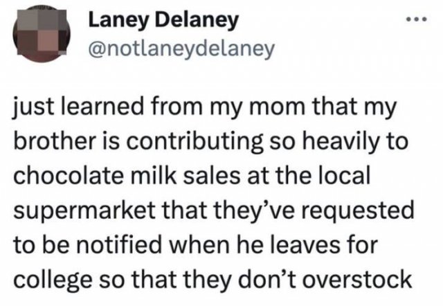Open Laney Delaney's blurred profile picture
Screen dimensions: 443x306
41,35
